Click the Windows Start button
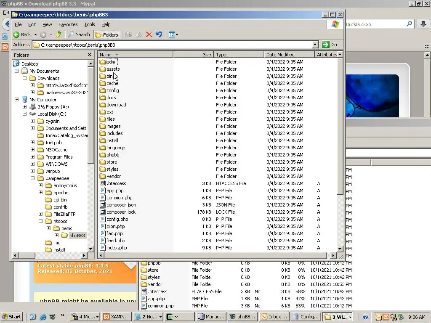 pos(11,317)
